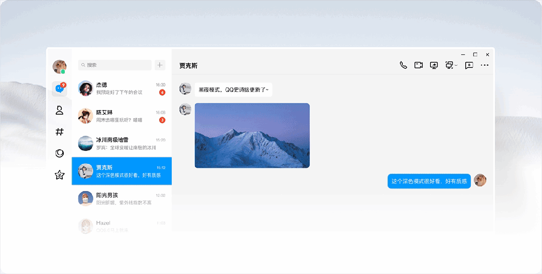Click the remote control monitor icon
The height and width of the screenshot is (274, 542).
[449, 65]
